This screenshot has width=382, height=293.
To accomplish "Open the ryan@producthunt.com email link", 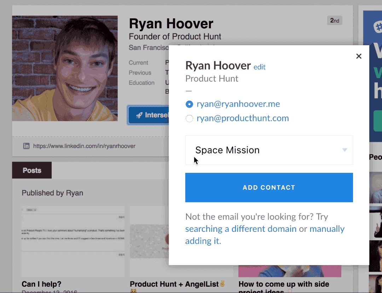I will [243, 118].
